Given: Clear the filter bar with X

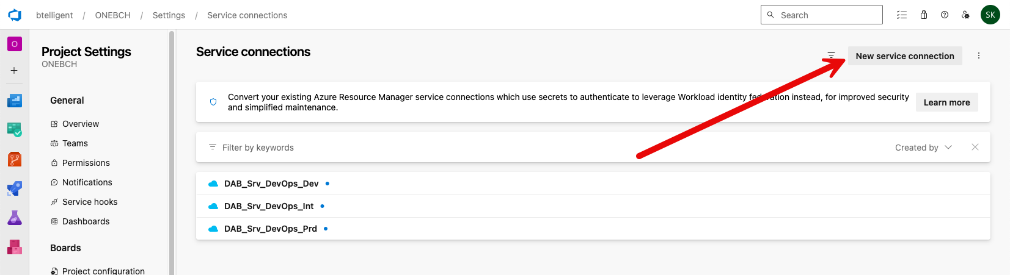Looking at the screenshot, I should 975,148.
